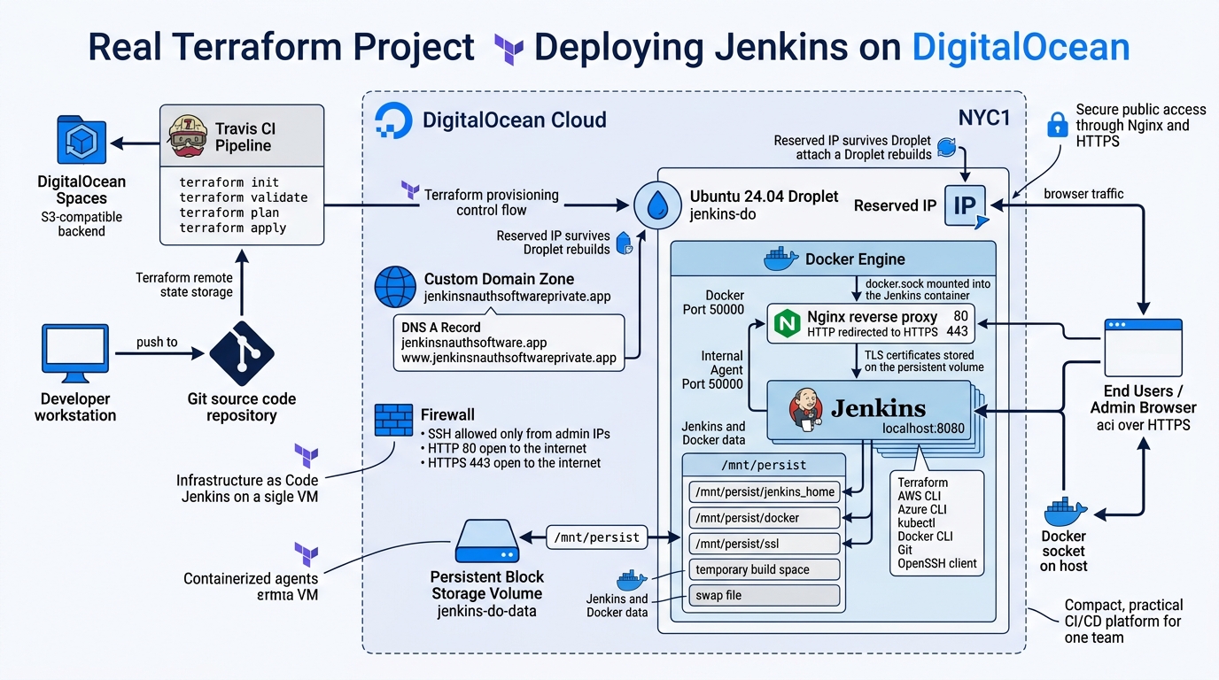
Task: Click the End Users Admin Browser window
Action: 1142,347
